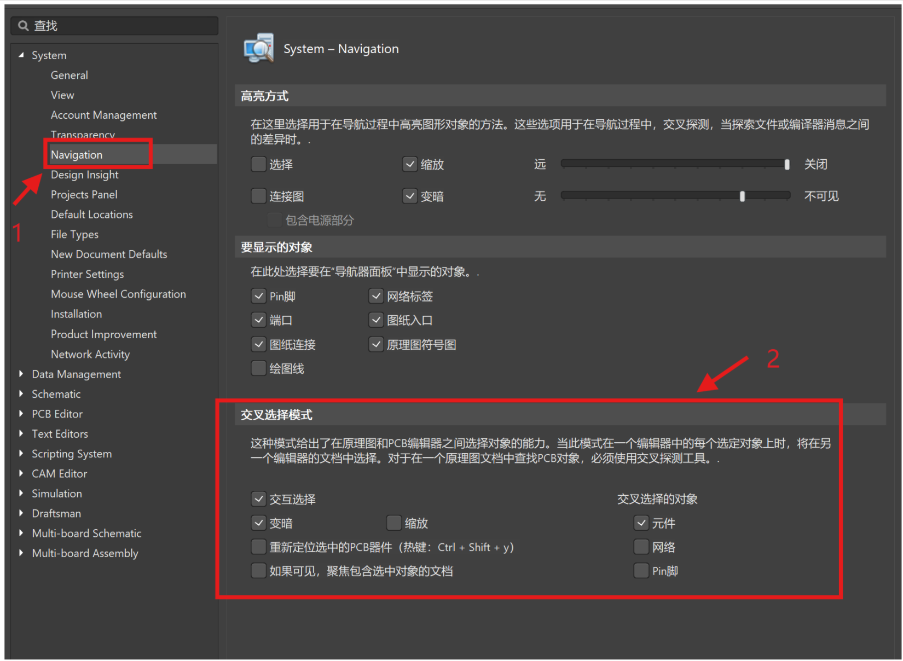Open the View settings page

click(x=62, y=95)
